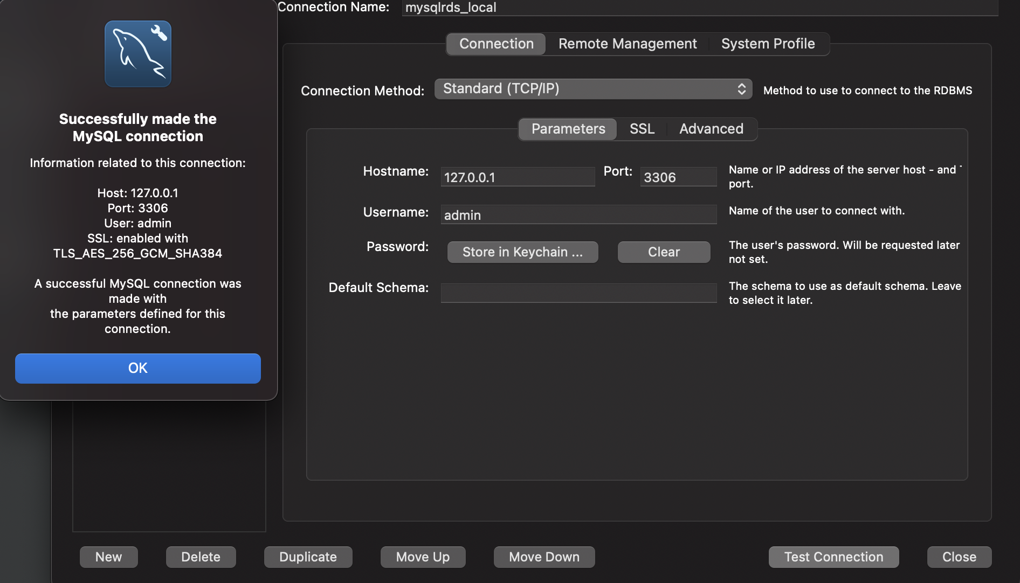Click the 'User: admin' line in dialog
Screen dimensions: 1020x583
[137, 223]
